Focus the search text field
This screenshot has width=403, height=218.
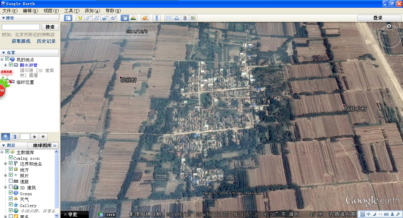click(21, 27)
